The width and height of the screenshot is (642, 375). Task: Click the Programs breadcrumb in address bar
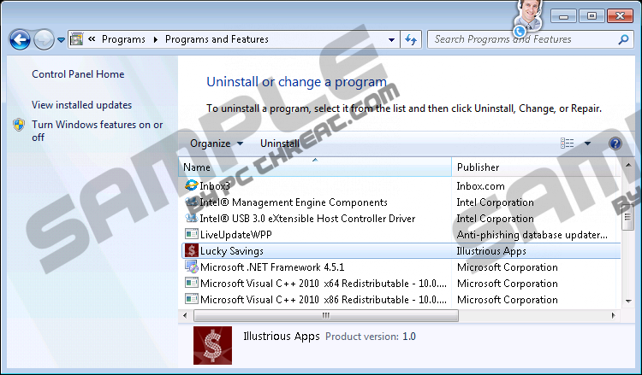point(122,39)
